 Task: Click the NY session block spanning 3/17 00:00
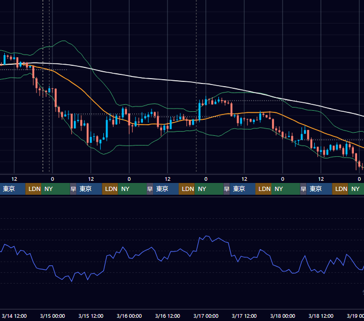pos(209,189)
